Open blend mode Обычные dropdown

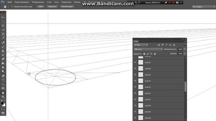pyautogui.click(x=148, y=49)
